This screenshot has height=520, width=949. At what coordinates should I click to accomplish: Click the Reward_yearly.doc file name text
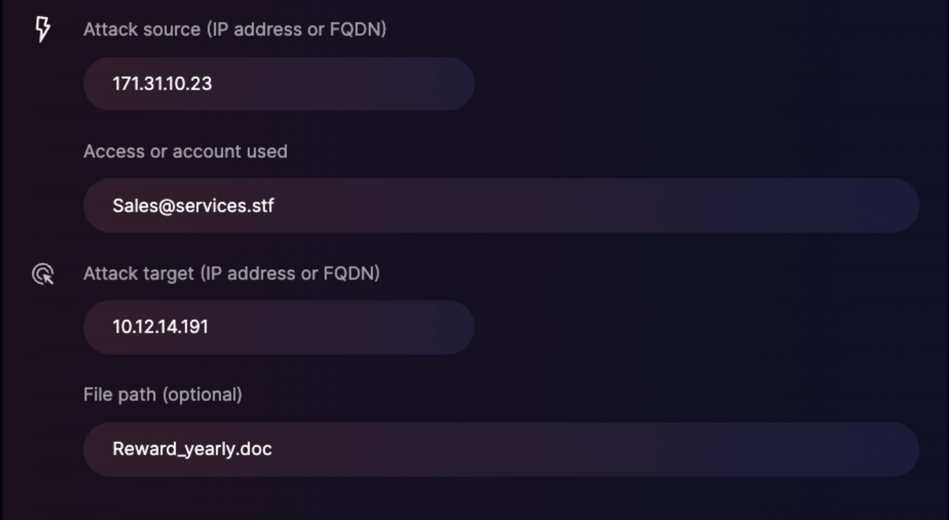pyautogui.click(x=192, y=449)
